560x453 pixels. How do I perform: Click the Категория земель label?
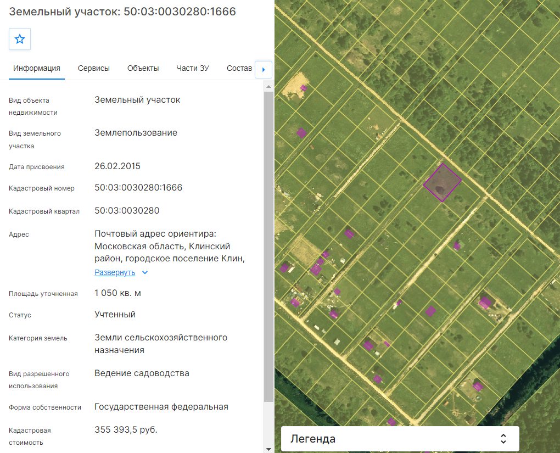38,338
